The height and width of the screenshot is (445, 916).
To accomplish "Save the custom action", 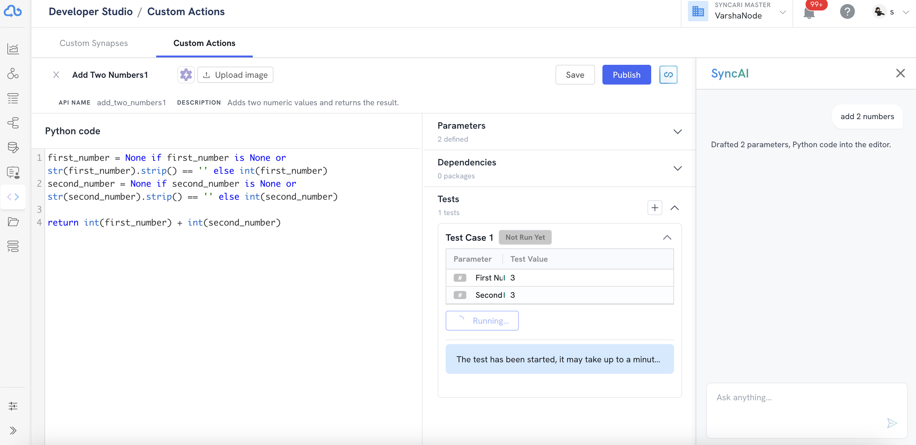I will (575, 75).
